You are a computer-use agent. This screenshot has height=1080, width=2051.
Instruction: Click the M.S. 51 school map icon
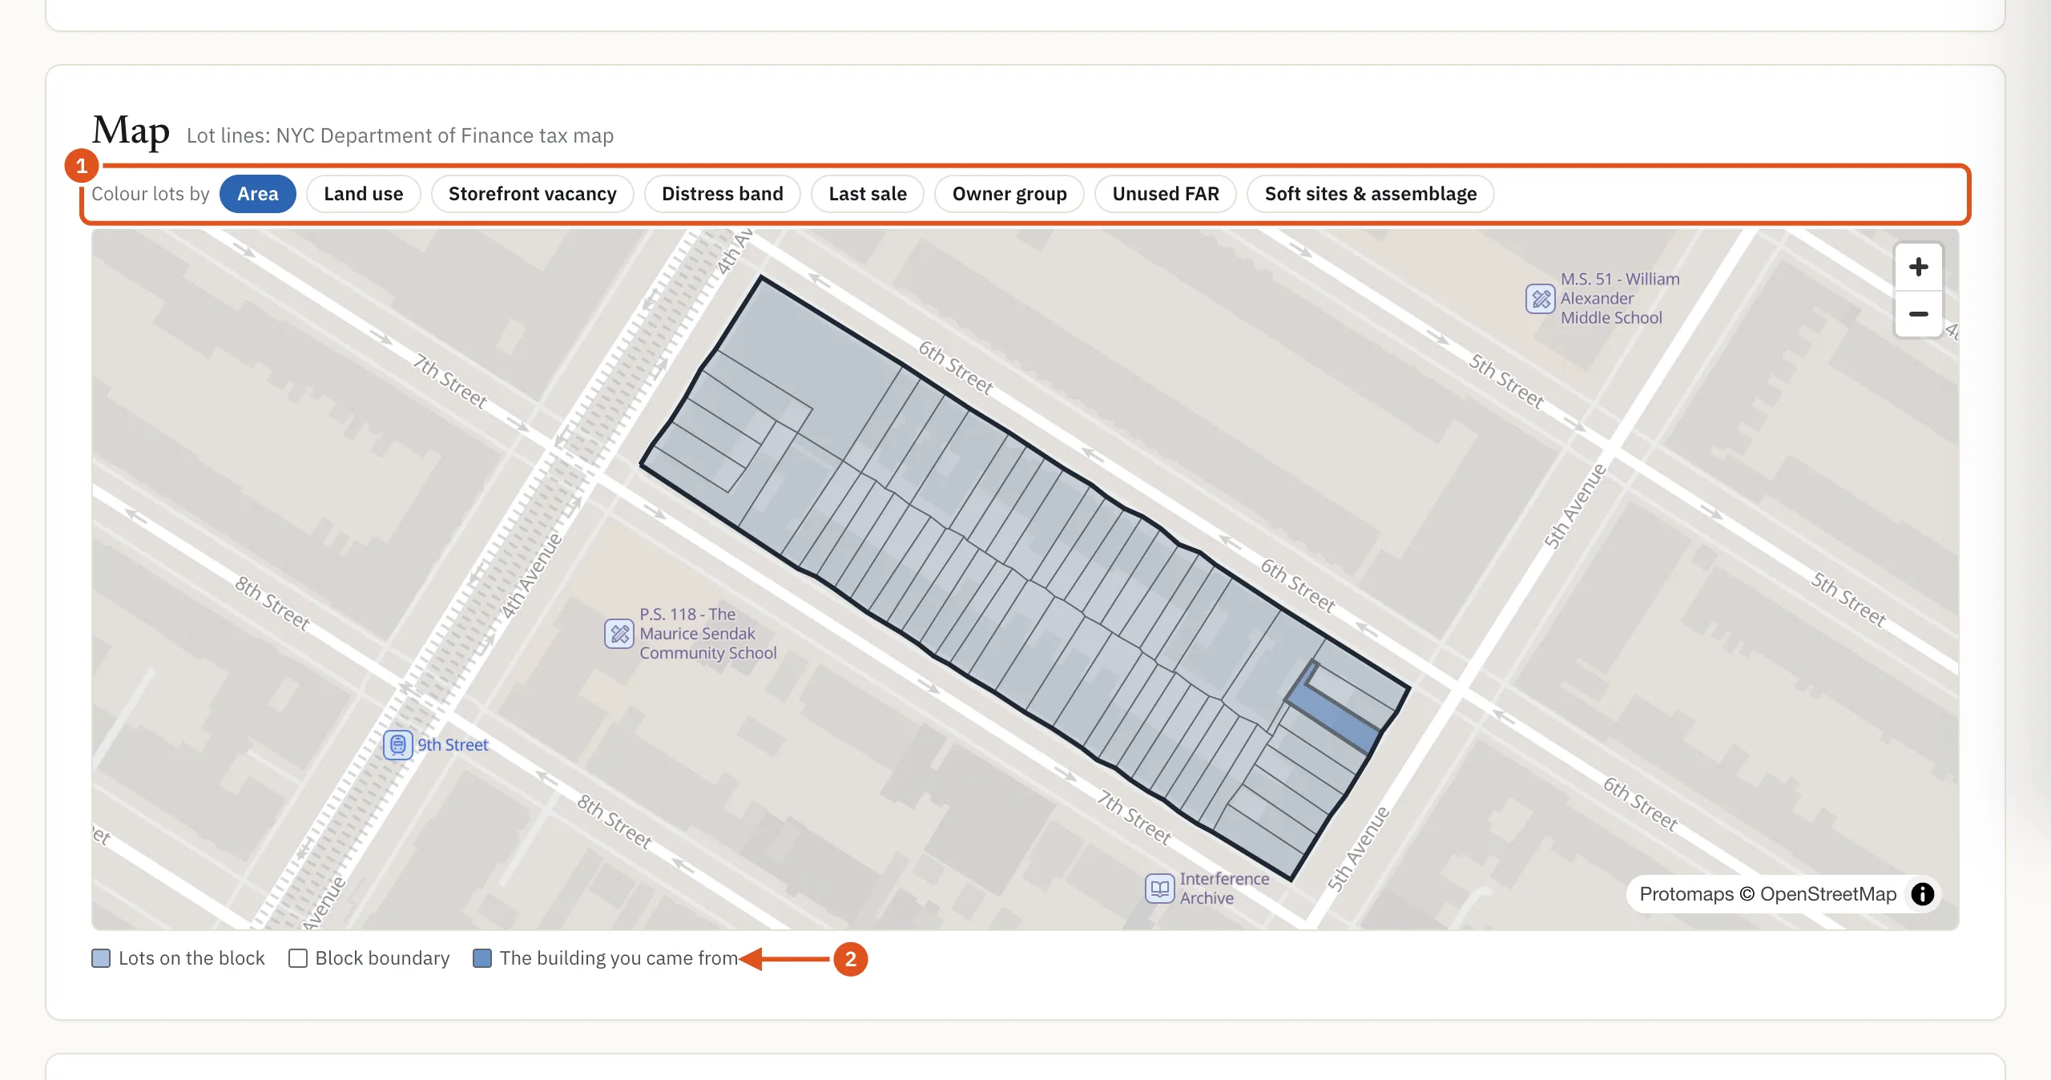(1540, 299)
